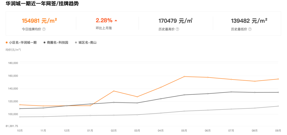Click the 154981 元/m² listing price
The height and width of the screenshot is (135, 287).
[x=39, y=21]
